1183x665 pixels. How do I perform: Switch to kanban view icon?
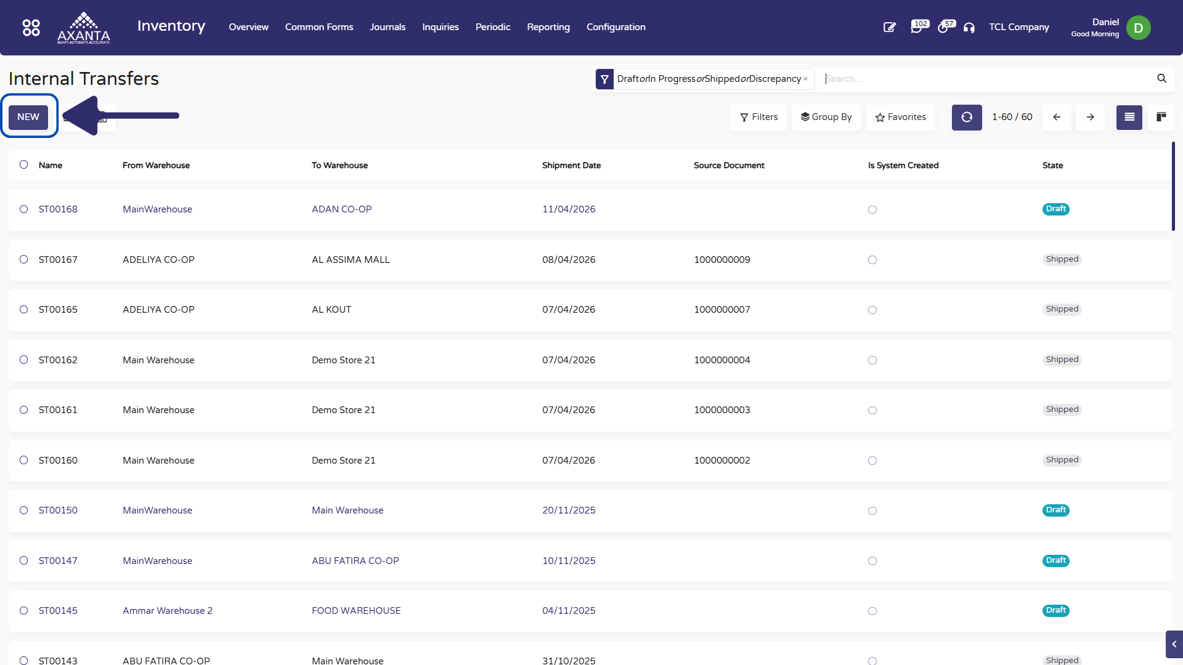point(1161,117)
